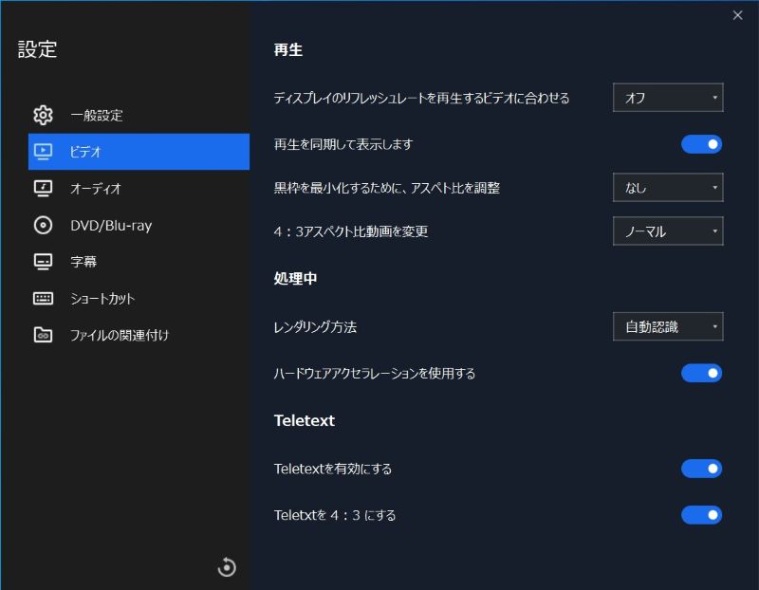
Task: Select the disc icon next to DVD/Blu-ray
Action: click(43, 226)
